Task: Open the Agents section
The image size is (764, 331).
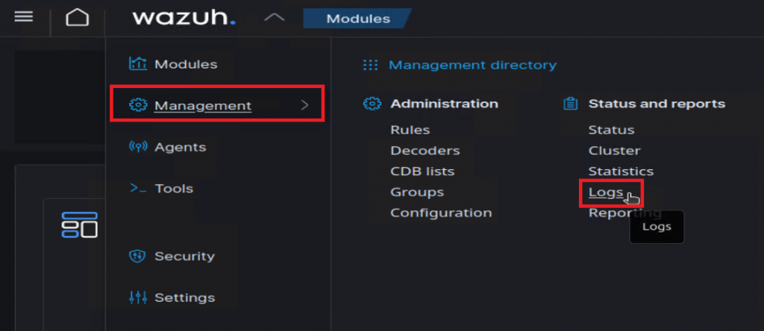Action: pos(179,147)
